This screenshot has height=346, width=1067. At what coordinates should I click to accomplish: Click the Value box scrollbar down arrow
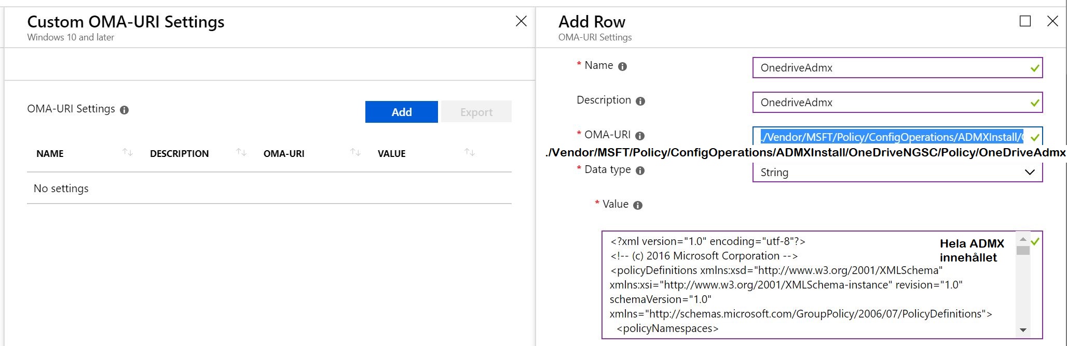[1023, 330]
